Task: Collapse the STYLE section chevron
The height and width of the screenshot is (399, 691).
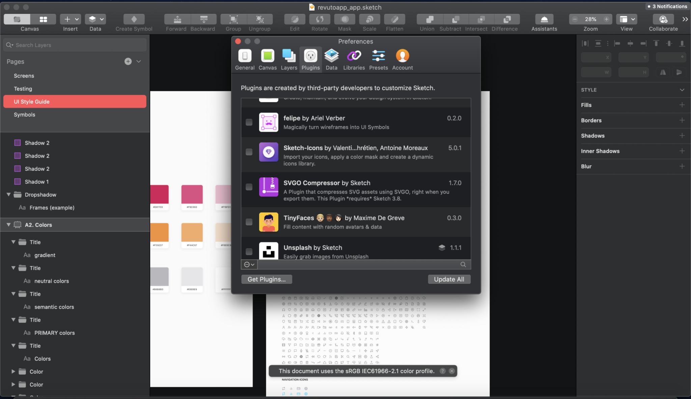Action: coord(682,90)
